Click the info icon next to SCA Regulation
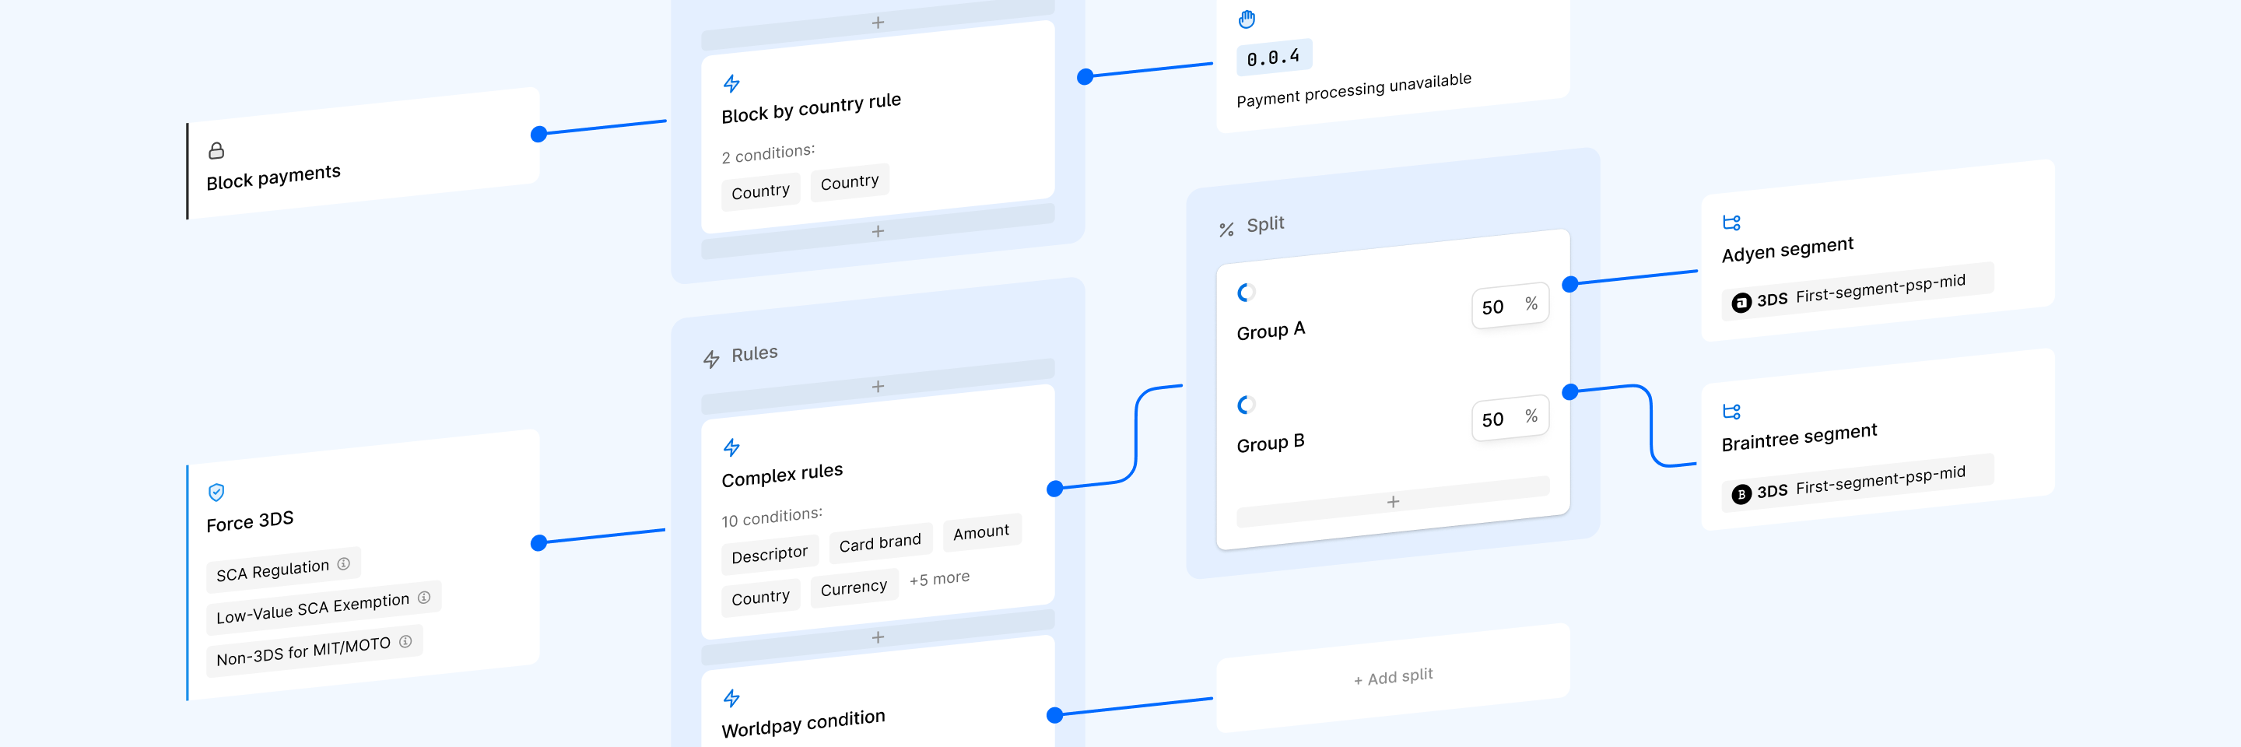This screenshot has height=747, width=2241. point(344,563)
